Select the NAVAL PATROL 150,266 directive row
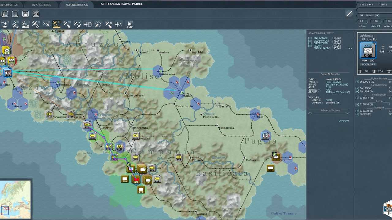 [x=327, y=49]
